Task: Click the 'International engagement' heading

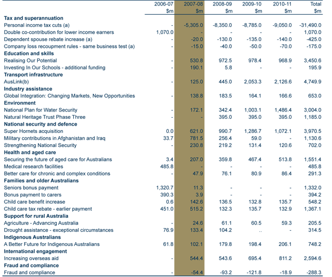Action: (x=35, y=251)
